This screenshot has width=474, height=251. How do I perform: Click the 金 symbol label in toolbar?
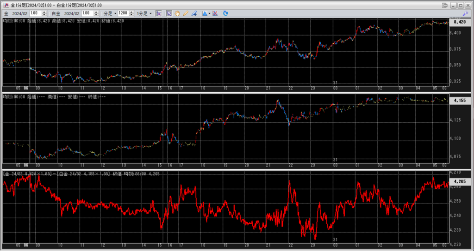6,13
